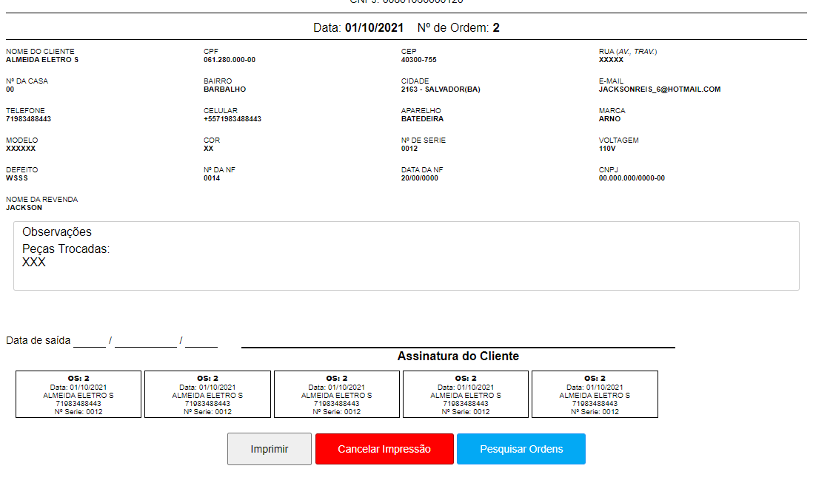Select the e-mail address JACKSONREIS_6@HOTMAIL.COM
813x480 pixels.
coord(659,89)
